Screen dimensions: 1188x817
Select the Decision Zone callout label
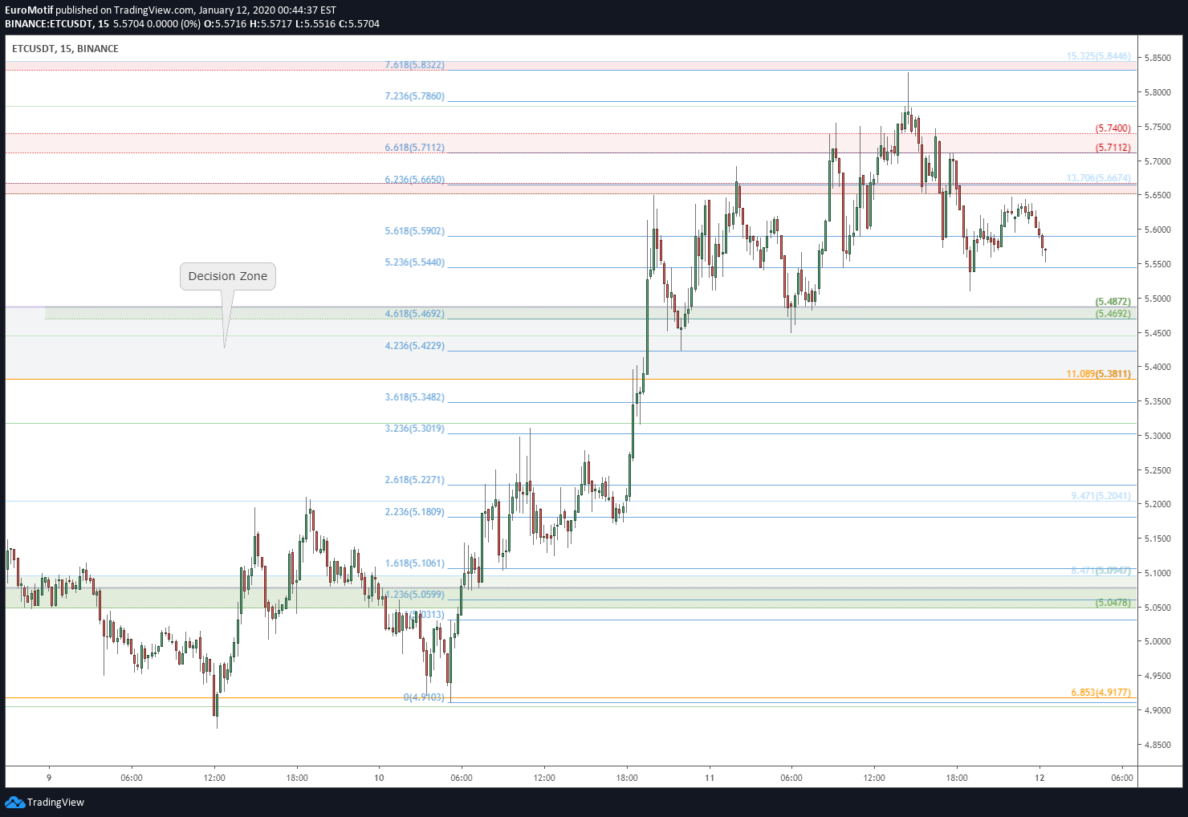(x=228, y=276)
